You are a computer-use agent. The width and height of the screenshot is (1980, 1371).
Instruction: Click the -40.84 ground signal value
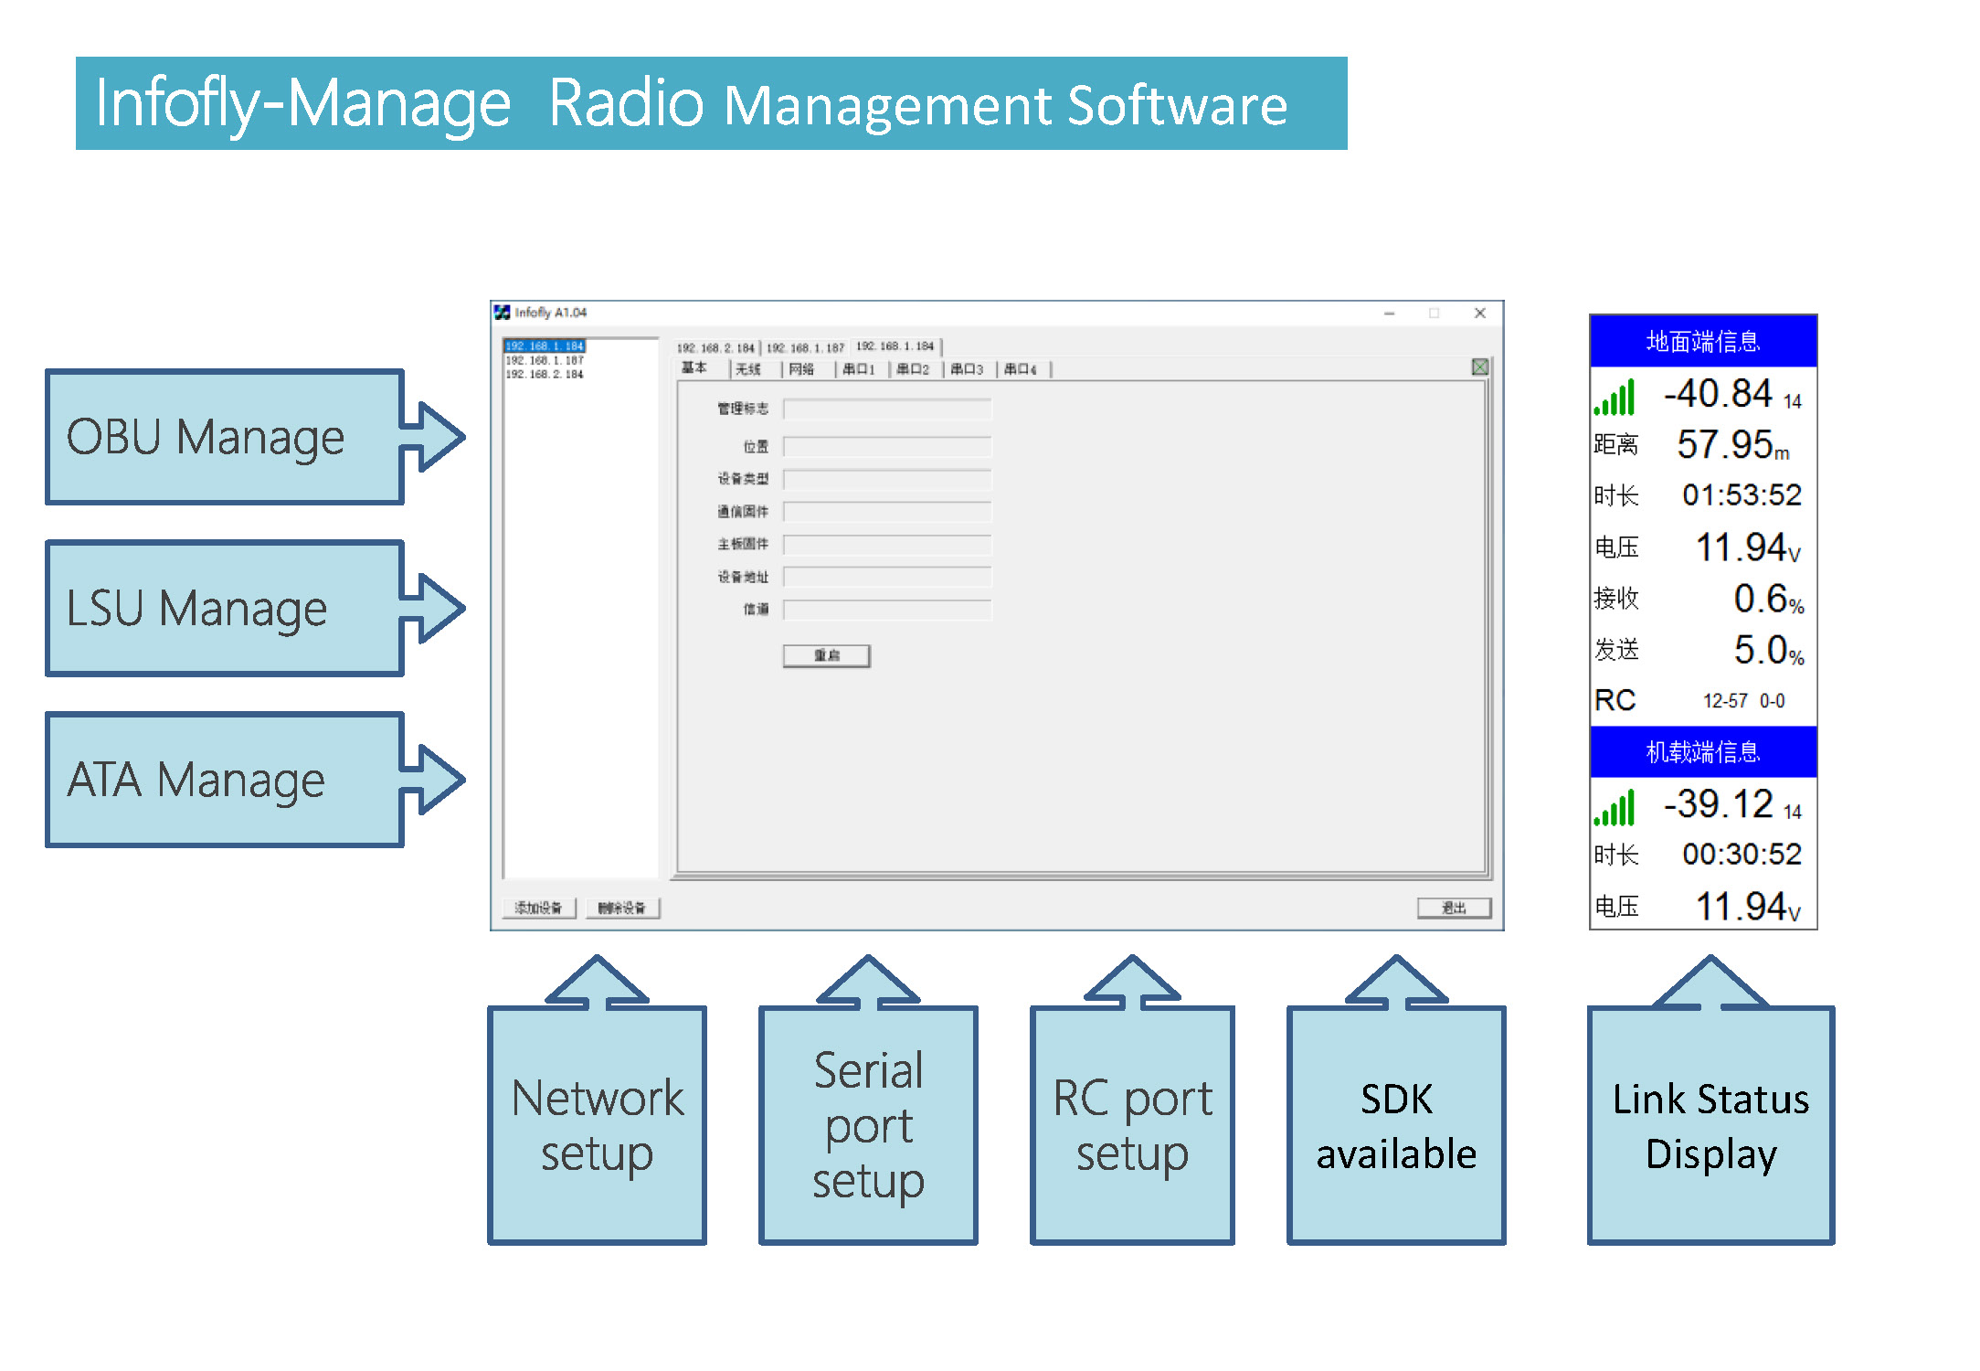(x=1718, y=394)
